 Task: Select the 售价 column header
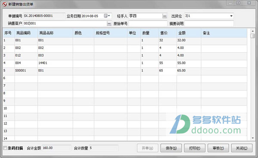click(x=168, y=33)
